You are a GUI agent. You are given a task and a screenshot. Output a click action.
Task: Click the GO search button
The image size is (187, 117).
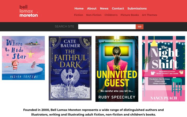click(x=139, y=27)
